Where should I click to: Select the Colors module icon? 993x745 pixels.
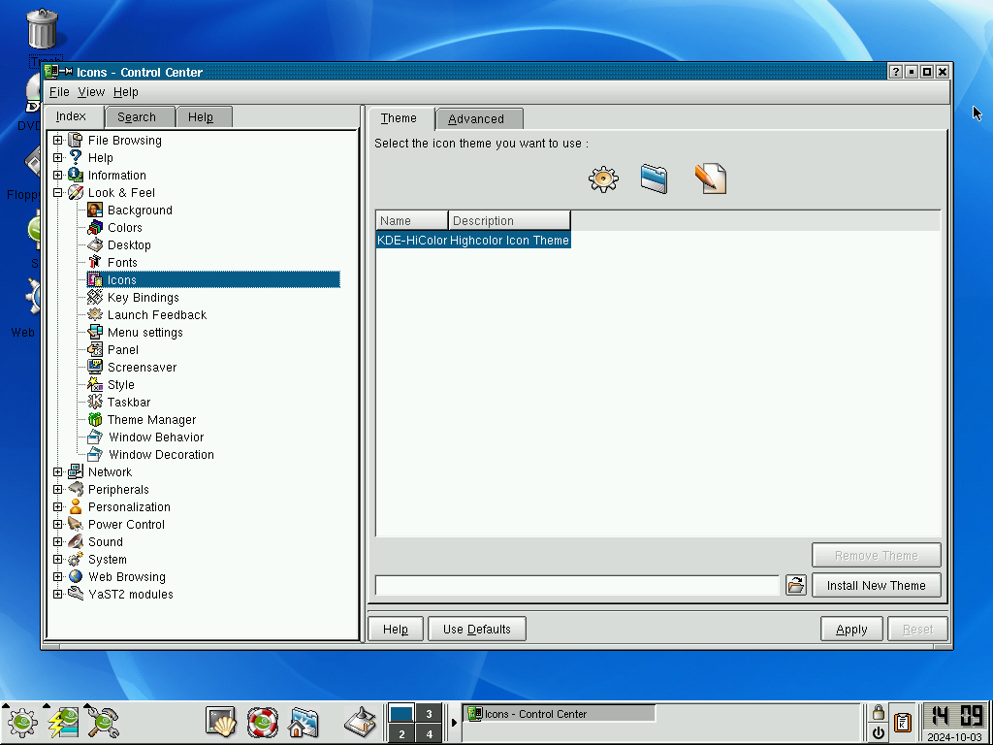pyautogui.click(x=95, y=227)
